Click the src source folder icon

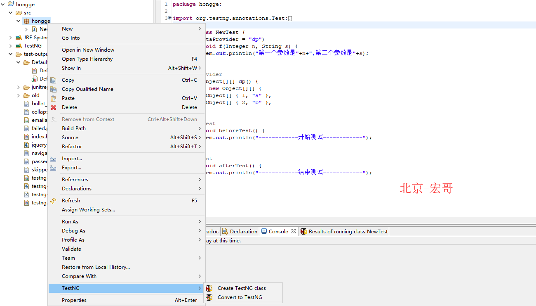[x=19, y=13]
